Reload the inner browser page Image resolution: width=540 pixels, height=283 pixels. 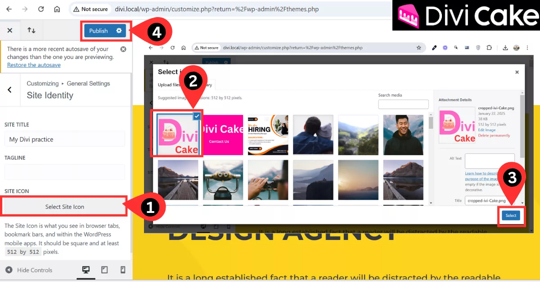pos(172,48)
